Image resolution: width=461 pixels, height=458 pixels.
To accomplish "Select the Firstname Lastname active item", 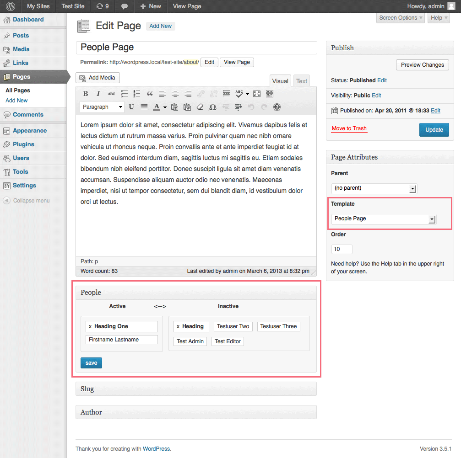I will 122,340.
